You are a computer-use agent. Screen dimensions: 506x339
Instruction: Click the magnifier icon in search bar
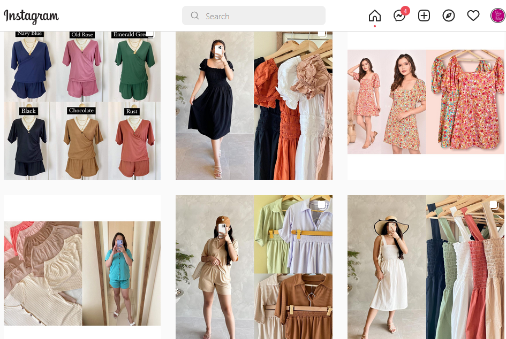click(194, 16)
